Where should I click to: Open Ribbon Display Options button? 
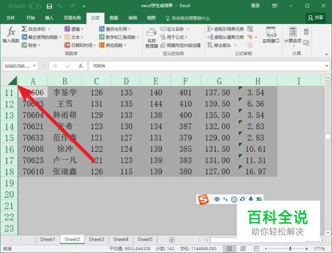tap(274, 6)
